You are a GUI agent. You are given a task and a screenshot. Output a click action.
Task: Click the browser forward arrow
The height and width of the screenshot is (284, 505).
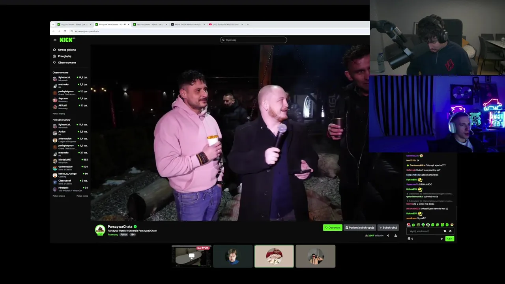(59, 31)
